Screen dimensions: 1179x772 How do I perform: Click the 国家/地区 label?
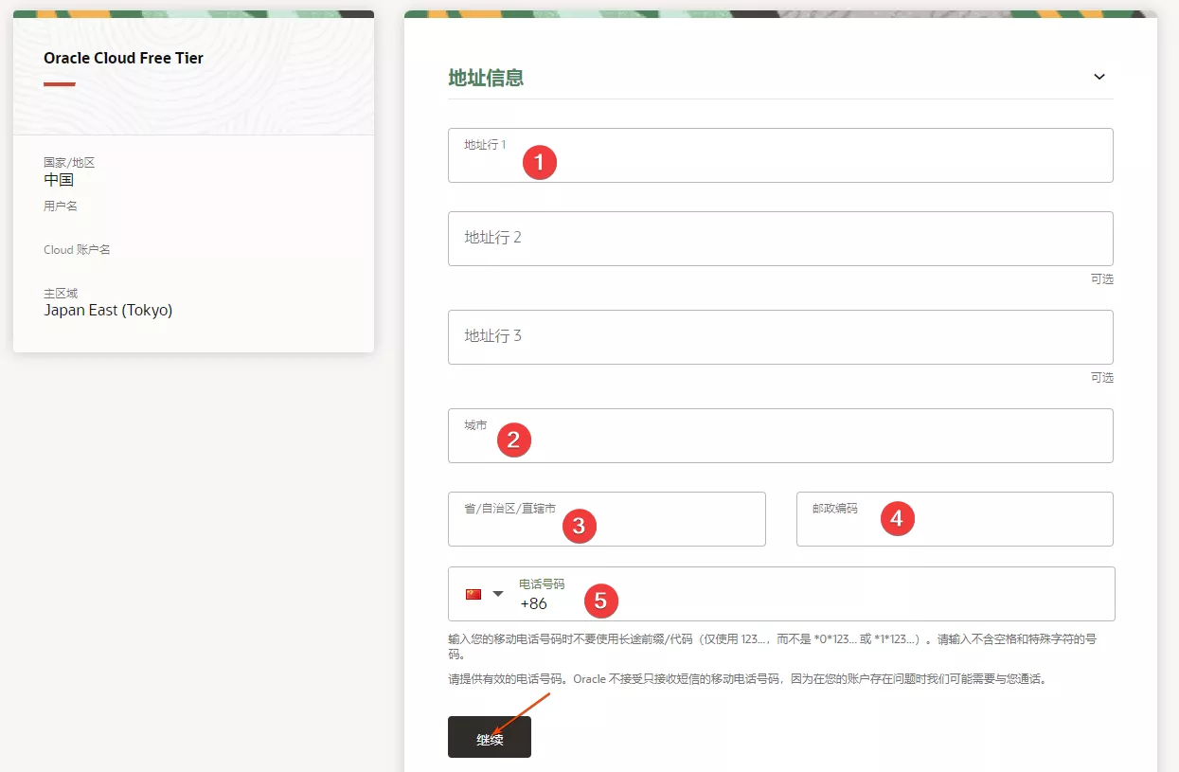pyautogui.click(x=69, y=163)
